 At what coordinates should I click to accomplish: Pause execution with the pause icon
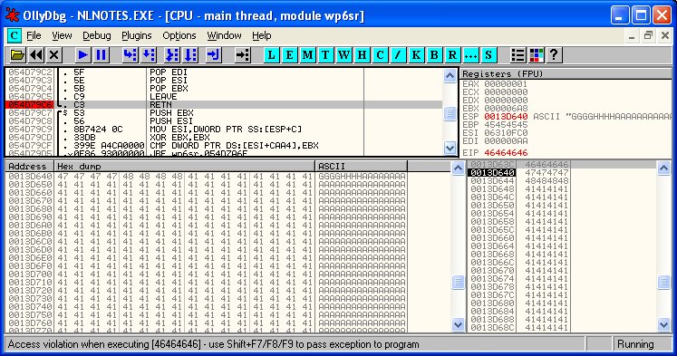(x=101, y=54)
